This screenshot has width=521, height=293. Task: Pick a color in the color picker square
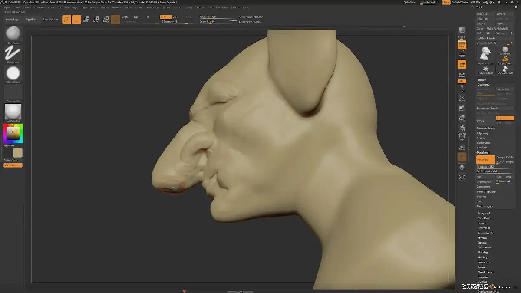coord(13,134)
